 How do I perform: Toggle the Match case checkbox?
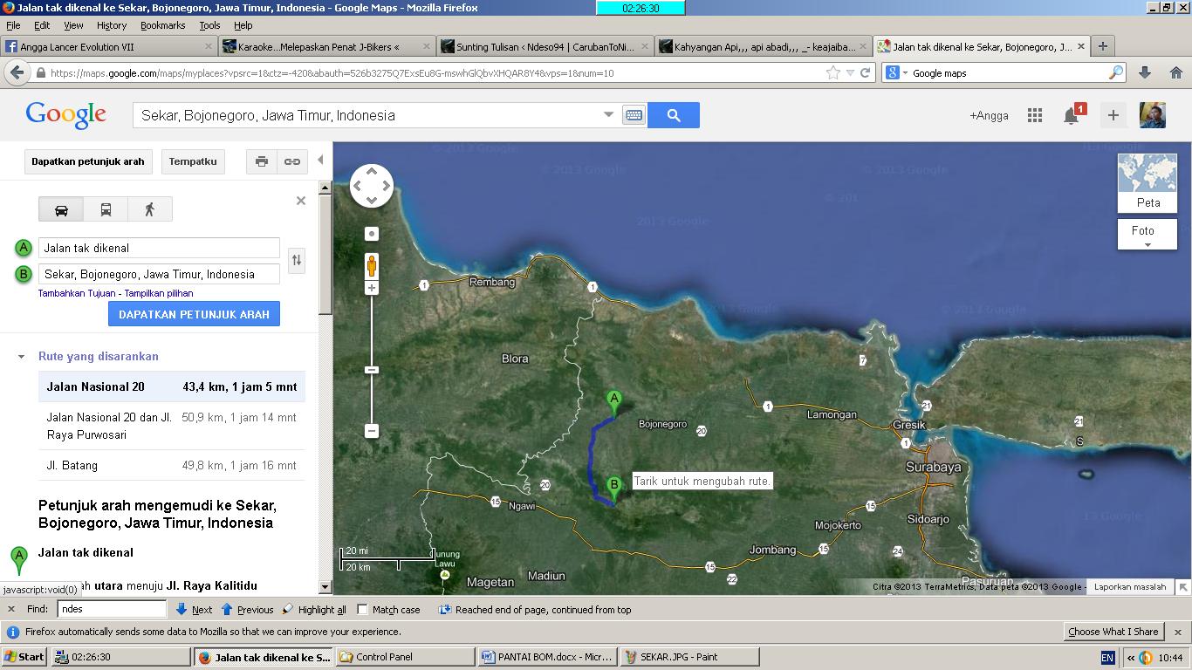point(363,610)
